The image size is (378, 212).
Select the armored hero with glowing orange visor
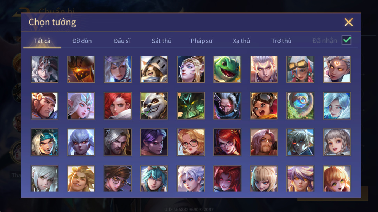click(x=81, y=69)
